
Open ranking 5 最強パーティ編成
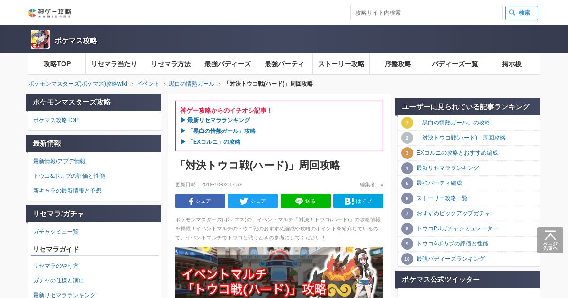click(439, 183)
